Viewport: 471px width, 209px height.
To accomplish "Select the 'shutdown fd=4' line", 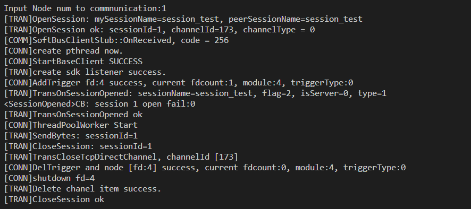I will (49, 178).
